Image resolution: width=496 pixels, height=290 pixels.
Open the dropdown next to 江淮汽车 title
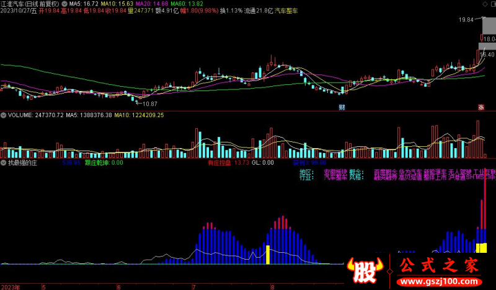pyautogui.click(x=64, y=4)
